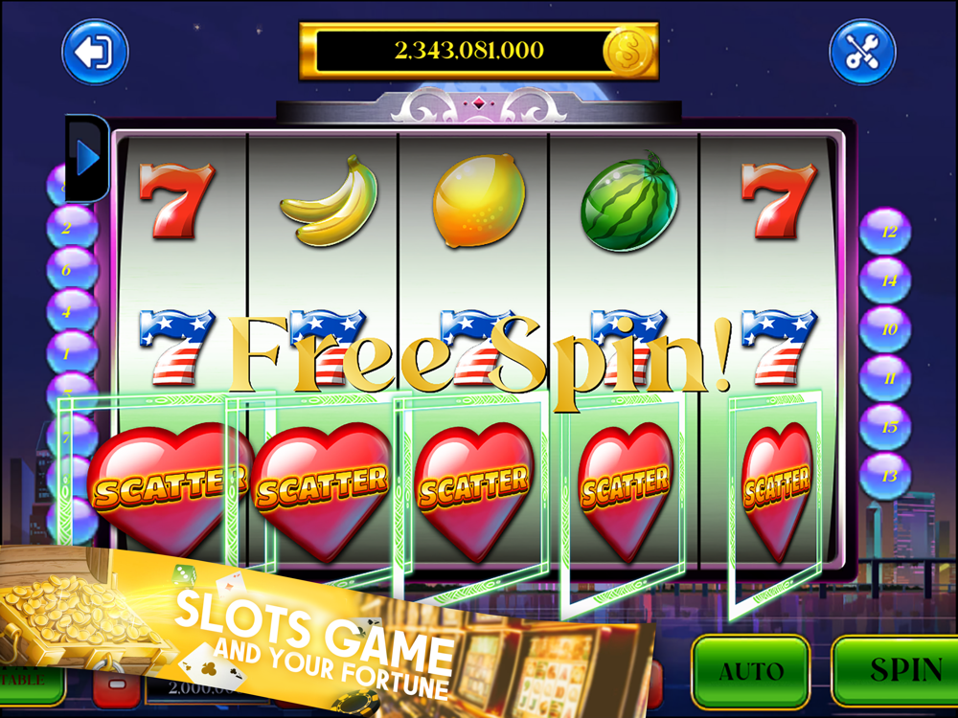Click the gold dollar coin icon
Viewport: 958px width, 718px height.
627,52
